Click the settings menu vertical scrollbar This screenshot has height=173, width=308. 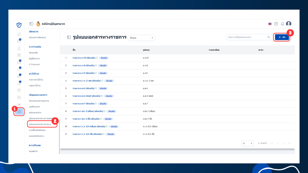(x=59, y=137)
